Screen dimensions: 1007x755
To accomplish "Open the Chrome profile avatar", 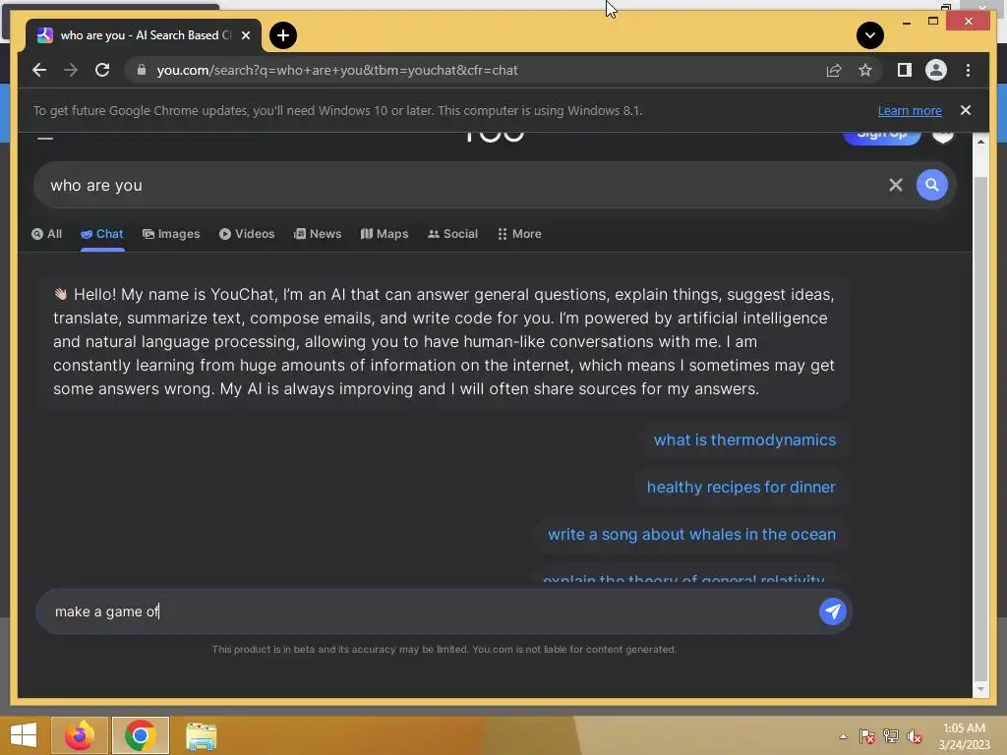I will point(936,70).
